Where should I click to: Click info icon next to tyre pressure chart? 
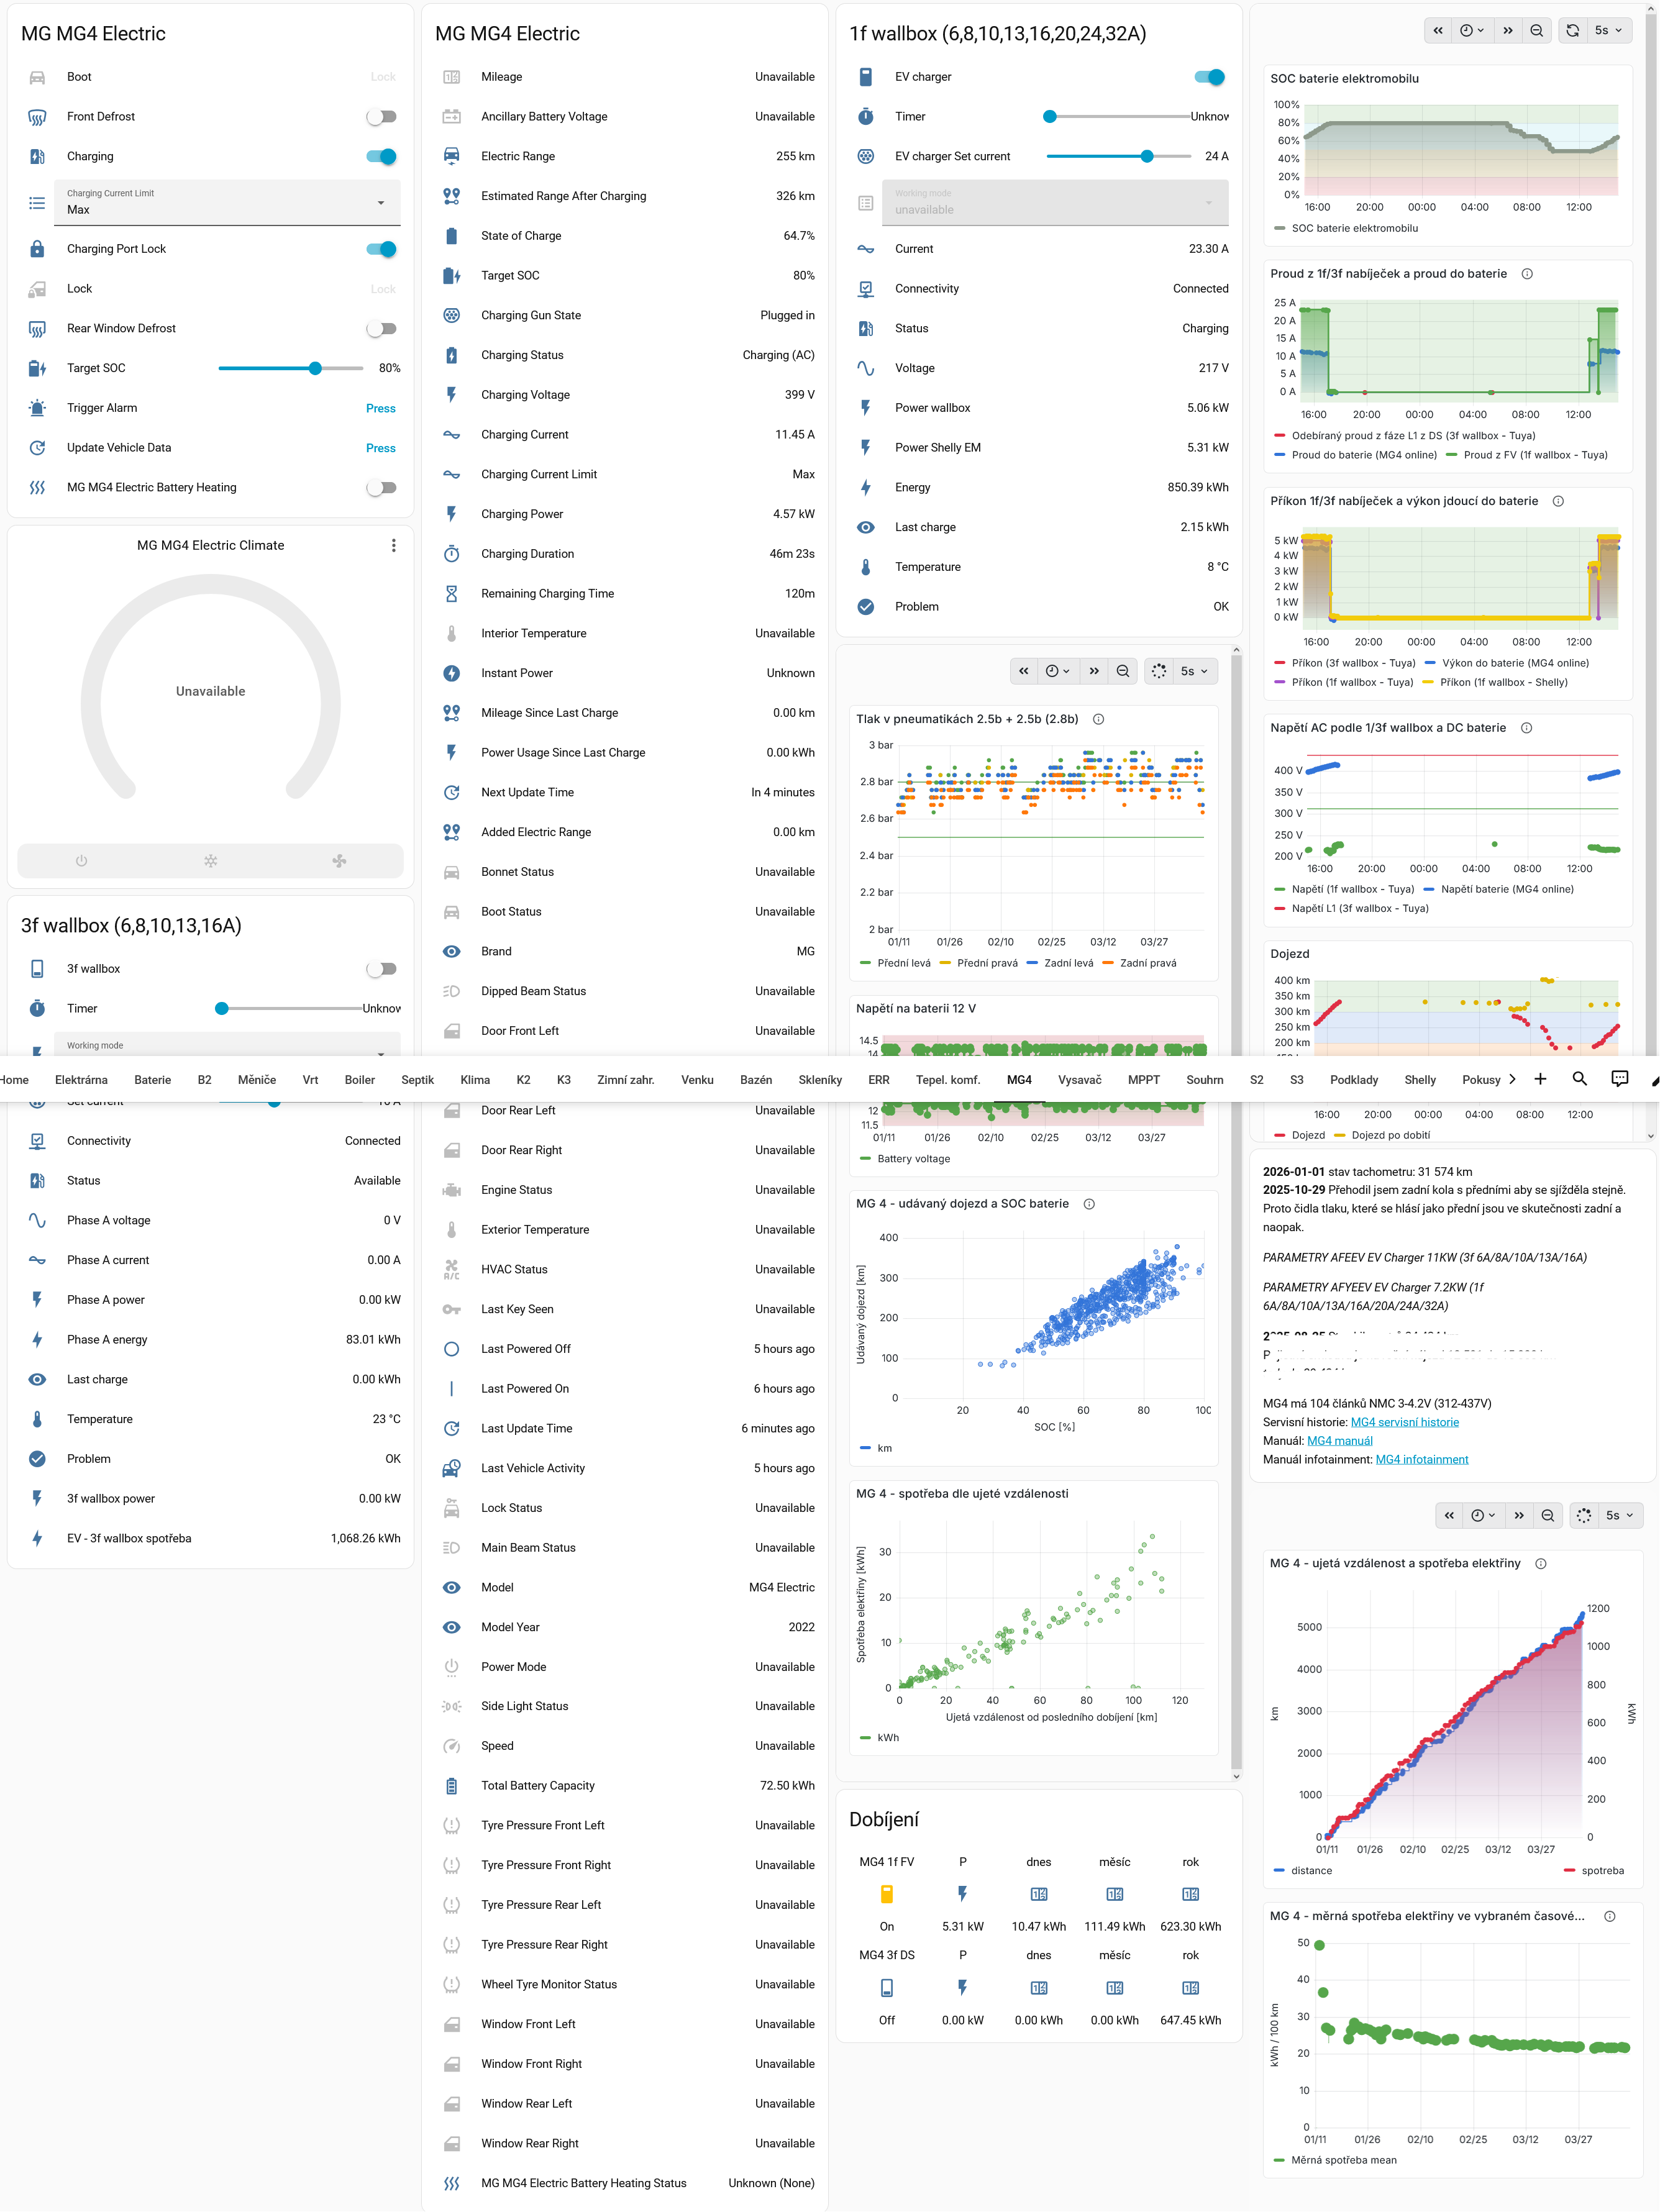(1098, 719)
